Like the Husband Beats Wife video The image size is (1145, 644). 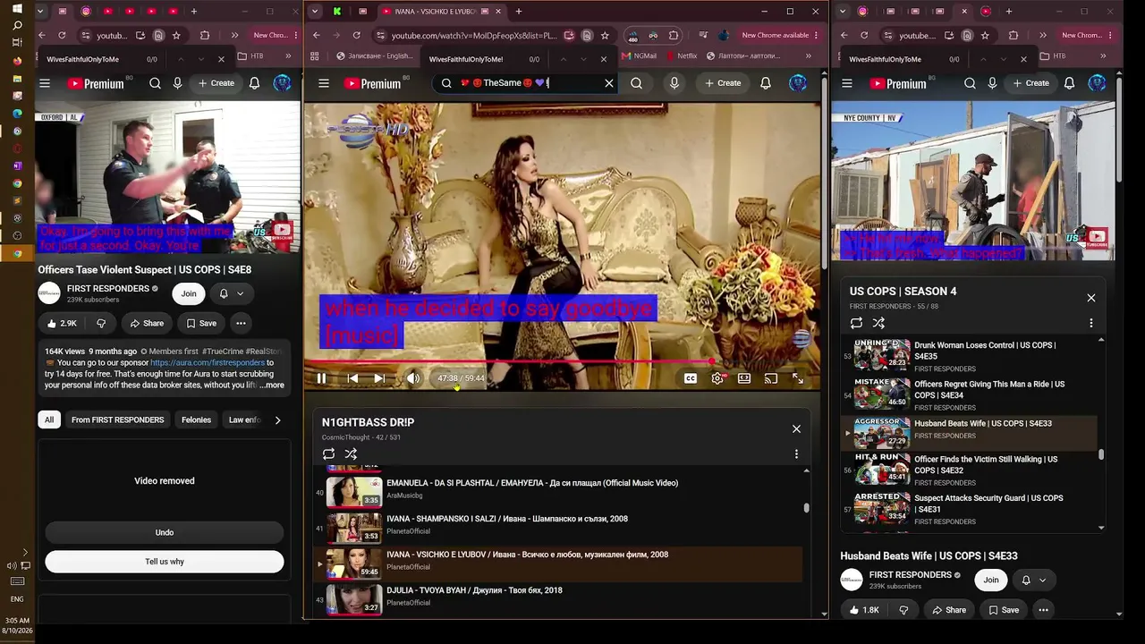point(864,610)
